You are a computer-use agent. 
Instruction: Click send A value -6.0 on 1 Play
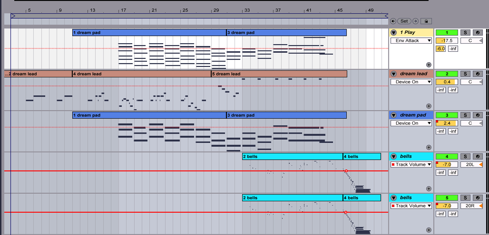click(x=441, y=49)
